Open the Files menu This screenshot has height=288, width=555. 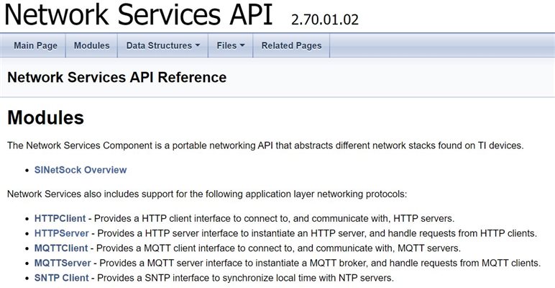pyautogui.click(x=231, y=45)
